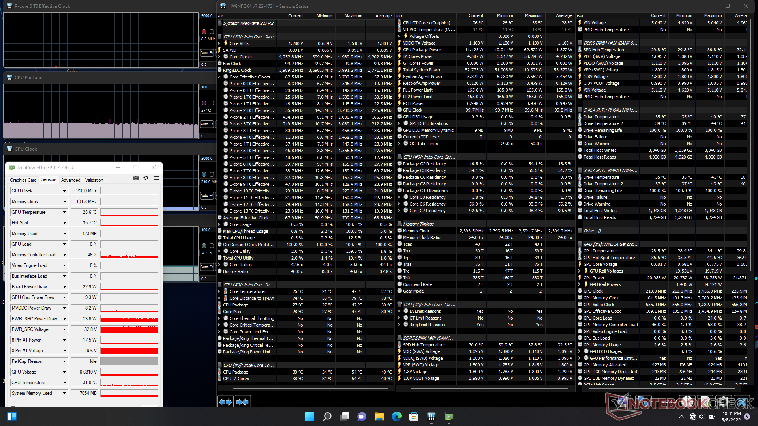This screenshot has width=758, height=426.
Task: Open File Explorer from the taskbar
Action: 379,417
